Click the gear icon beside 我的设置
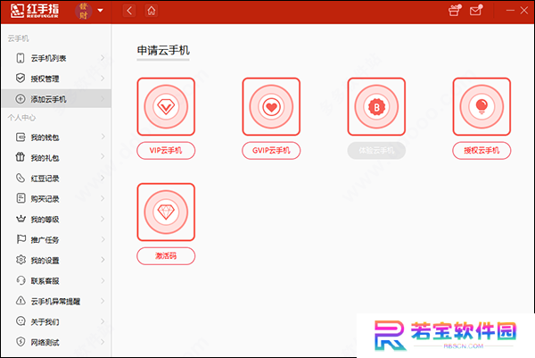The image size is (535, 358). click(x=21, y=260)
